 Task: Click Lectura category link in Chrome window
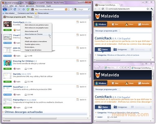136,55
